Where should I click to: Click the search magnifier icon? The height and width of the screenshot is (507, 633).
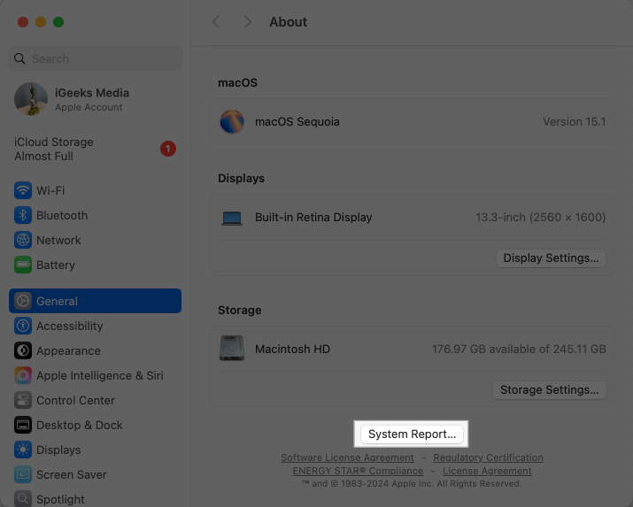pos(19,58)
